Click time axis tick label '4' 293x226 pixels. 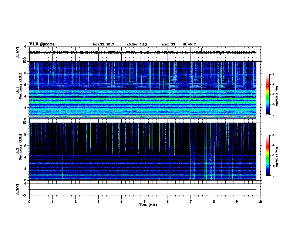pyautogui.click(x=122, y=202)
